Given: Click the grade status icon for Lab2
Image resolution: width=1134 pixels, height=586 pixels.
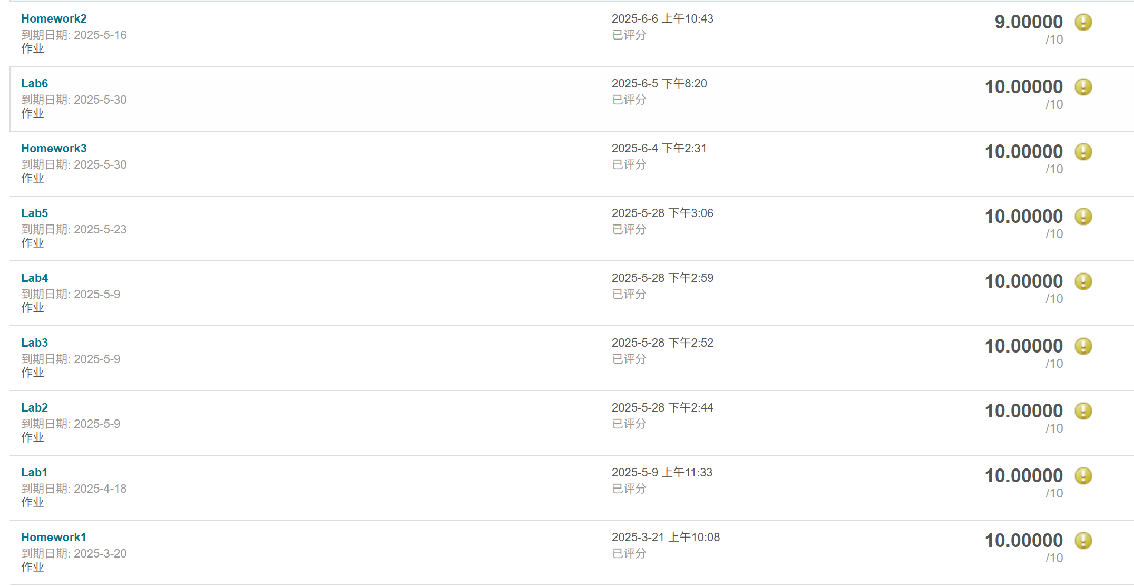Looking at the screenshot, I should tap(1083, 411).
